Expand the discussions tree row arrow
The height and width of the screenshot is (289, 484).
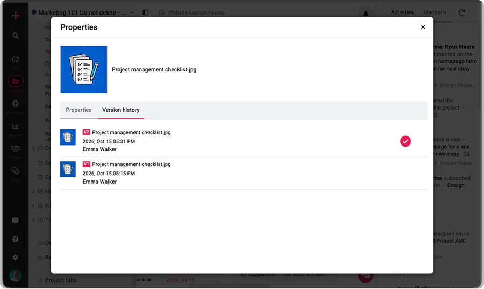pyautogui.click(x=33, y=148)
